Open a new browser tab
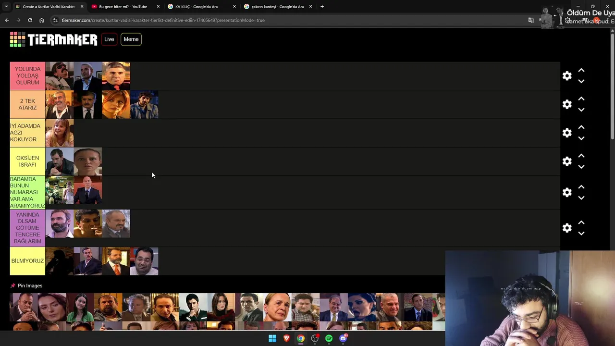Screen dimensions: 615x346 coord(322,7)
